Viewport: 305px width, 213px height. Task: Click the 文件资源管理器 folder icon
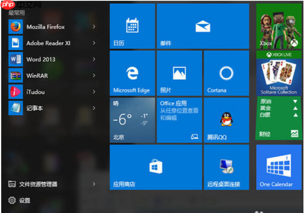(12, 184)
